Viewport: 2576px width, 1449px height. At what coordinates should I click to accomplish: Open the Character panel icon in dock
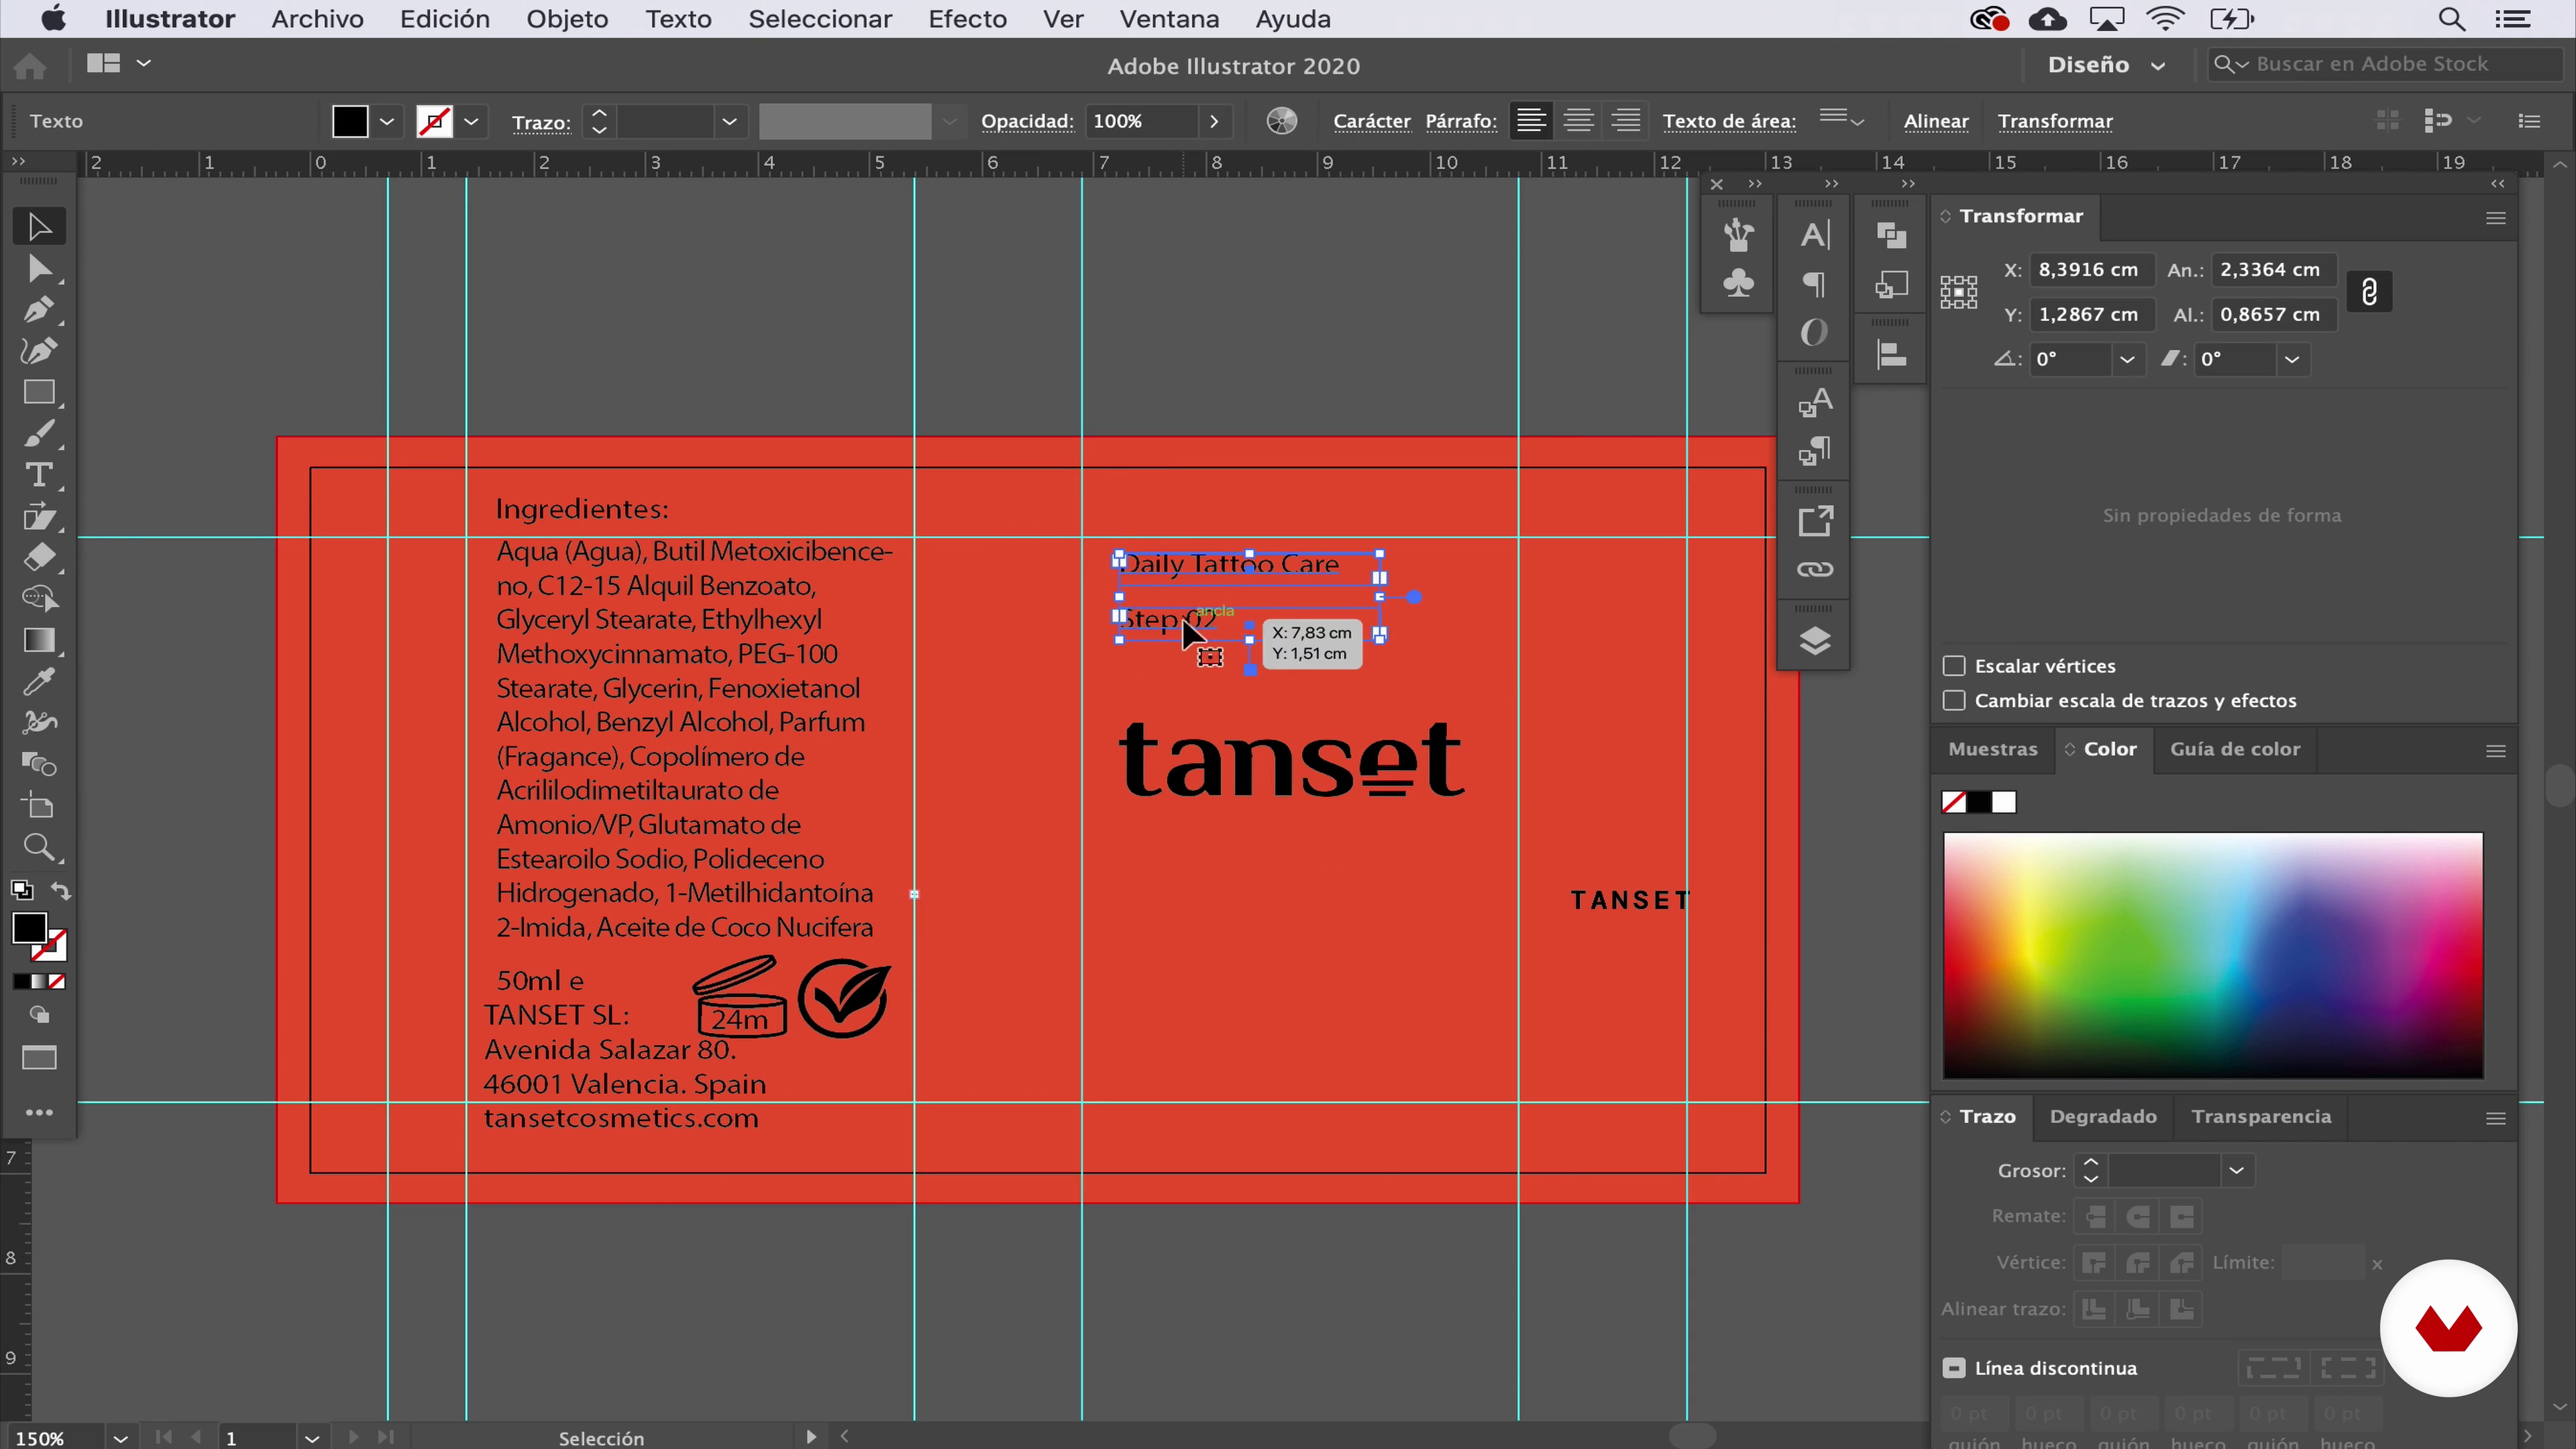click(1814, 235)
